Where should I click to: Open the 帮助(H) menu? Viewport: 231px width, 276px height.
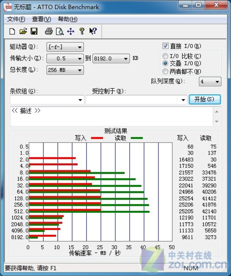click(67, 19)
